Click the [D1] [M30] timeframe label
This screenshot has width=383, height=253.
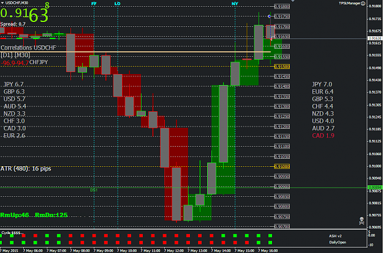point(15,55)
